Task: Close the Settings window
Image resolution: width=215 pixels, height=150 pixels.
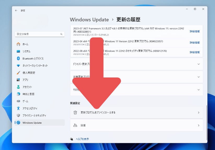Action: pos(203,9)
